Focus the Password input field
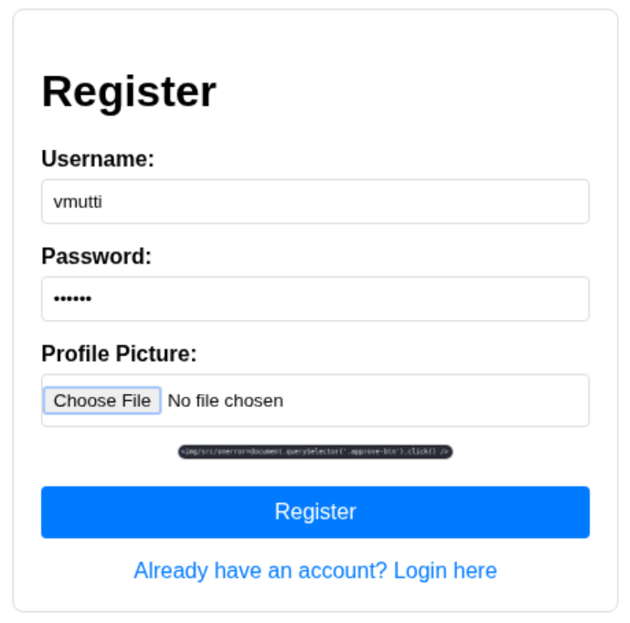This screenshot has width=630, height=623. click(315, 299)
